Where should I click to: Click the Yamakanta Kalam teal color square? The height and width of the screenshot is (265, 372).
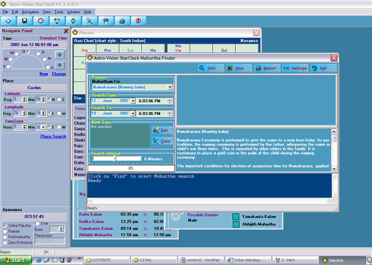point(236,216)
